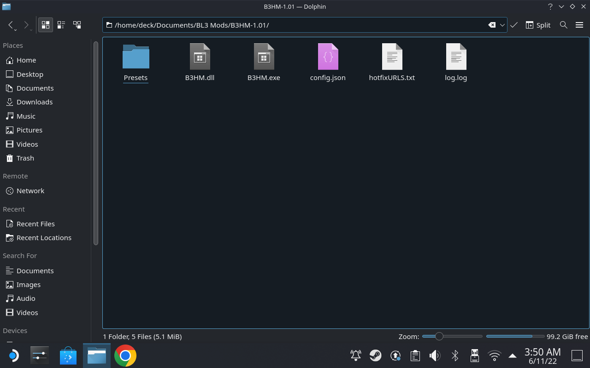Open removable devices tray icon

(475, 356)
